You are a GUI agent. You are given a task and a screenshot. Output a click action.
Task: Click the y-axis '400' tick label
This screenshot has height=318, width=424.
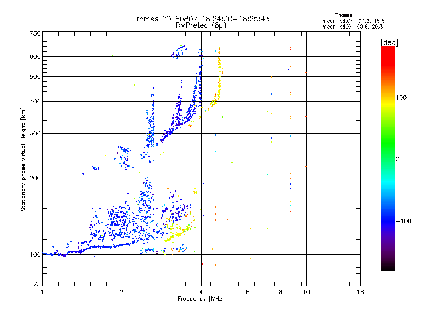[35, 101]
